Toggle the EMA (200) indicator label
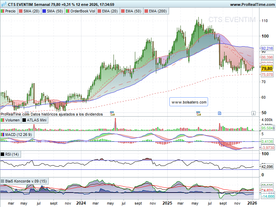Image resolution: width=276 pixels, height=207 pixels. click(157, 11)
